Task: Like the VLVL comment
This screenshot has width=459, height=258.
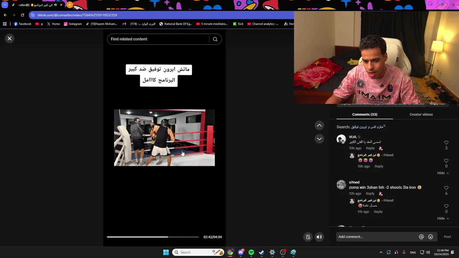Action: 446,143
